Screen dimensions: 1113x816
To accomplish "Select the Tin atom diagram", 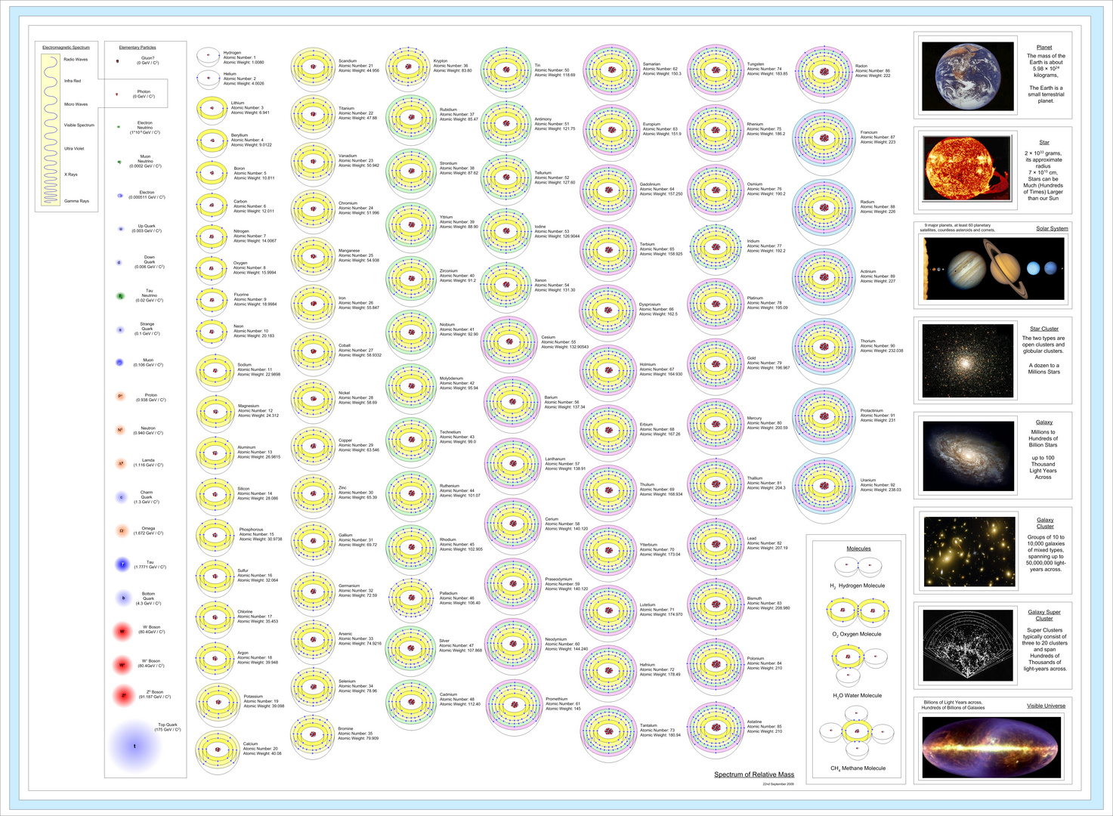I will pos(506,72).
